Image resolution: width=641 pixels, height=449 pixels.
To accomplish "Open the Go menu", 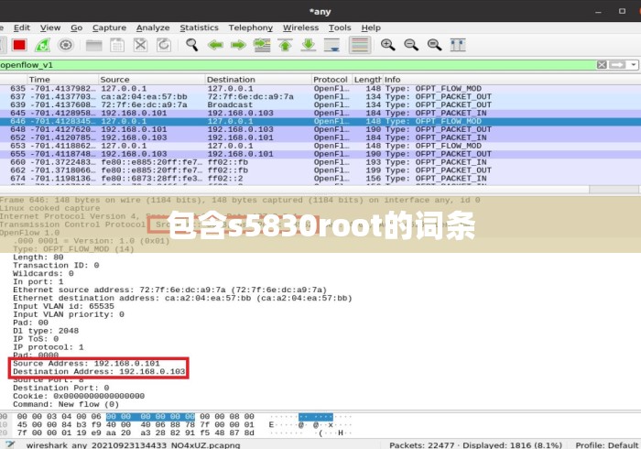I will click(76, 27).
